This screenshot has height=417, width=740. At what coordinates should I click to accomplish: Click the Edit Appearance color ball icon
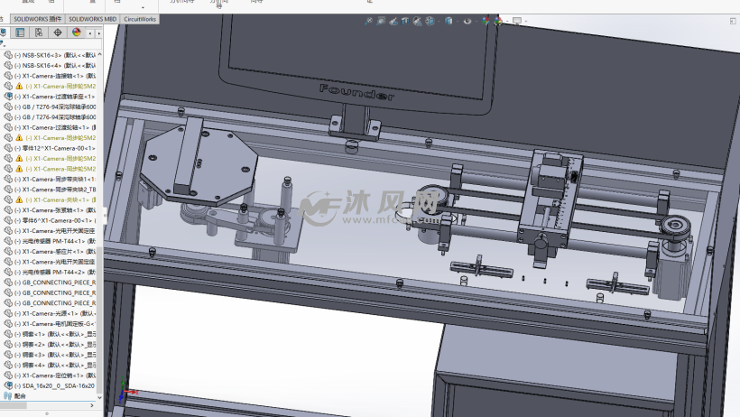coord(486,21)
